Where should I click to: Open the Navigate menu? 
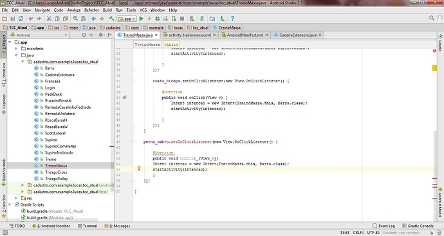click(x=42, y=10)
